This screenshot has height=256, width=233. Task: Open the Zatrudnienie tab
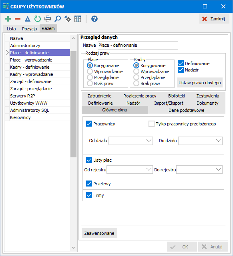pyautogui.click(x=99, y=96)
